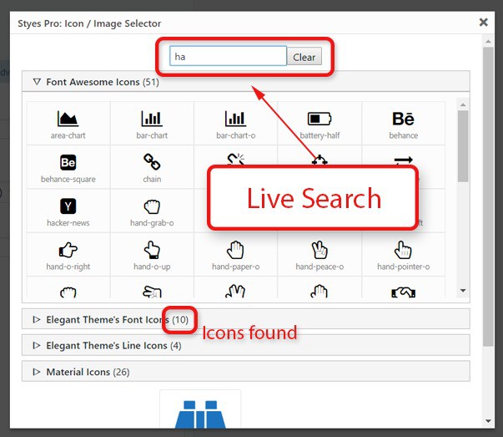The width and height of the screenshot is (503, 437).
Task: Expand the Material Icons section
Action: click(37, 371)
